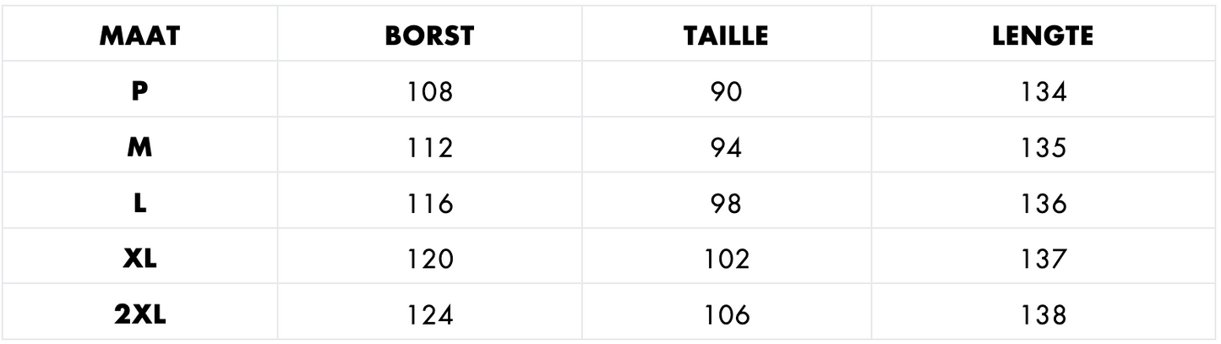Click the lengte value 136
Screen dimensions: 1221x344
(1043, 204)
